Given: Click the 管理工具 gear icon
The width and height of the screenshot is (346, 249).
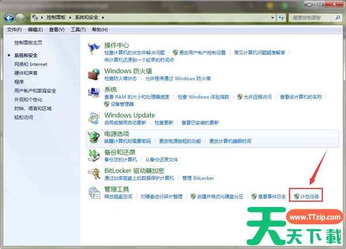Looking at the screenshot, I should click(x=95, y=192).
